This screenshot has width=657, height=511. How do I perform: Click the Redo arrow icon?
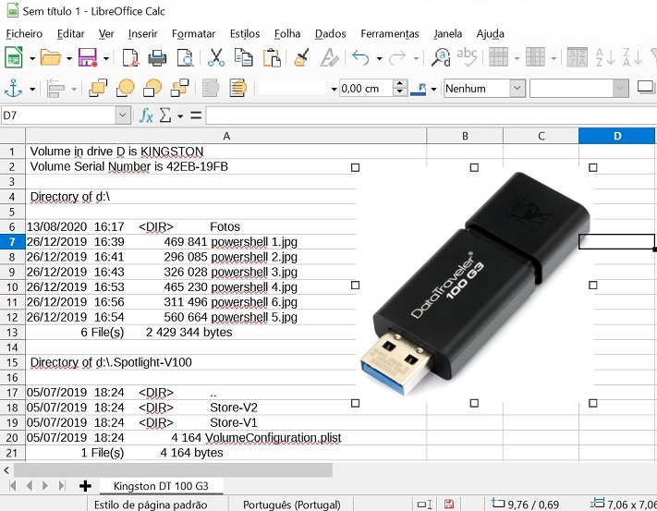click(x=396, y=58)
